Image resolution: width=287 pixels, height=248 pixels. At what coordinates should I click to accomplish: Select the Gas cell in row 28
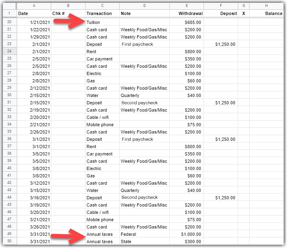point(102,81)
